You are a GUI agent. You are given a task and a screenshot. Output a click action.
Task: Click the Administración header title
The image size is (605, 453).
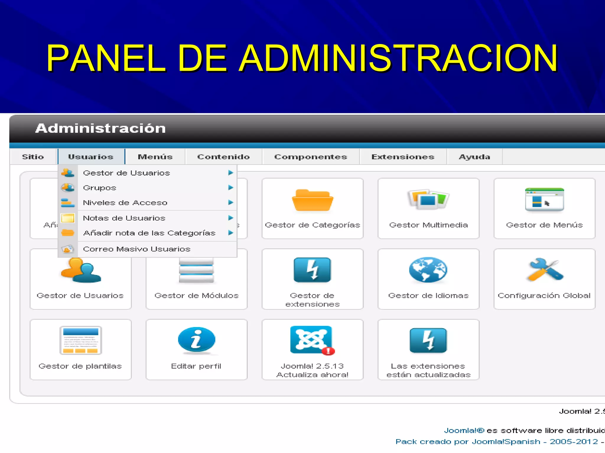click(x=100, y=128)
